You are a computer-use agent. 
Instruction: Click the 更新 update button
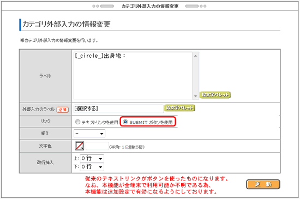coord(263,184)
